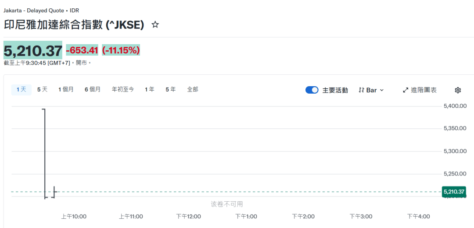Screen dimensions: 474x228
Task: Toggle the 主要活動 switch off
Action: tap(312, 90)
